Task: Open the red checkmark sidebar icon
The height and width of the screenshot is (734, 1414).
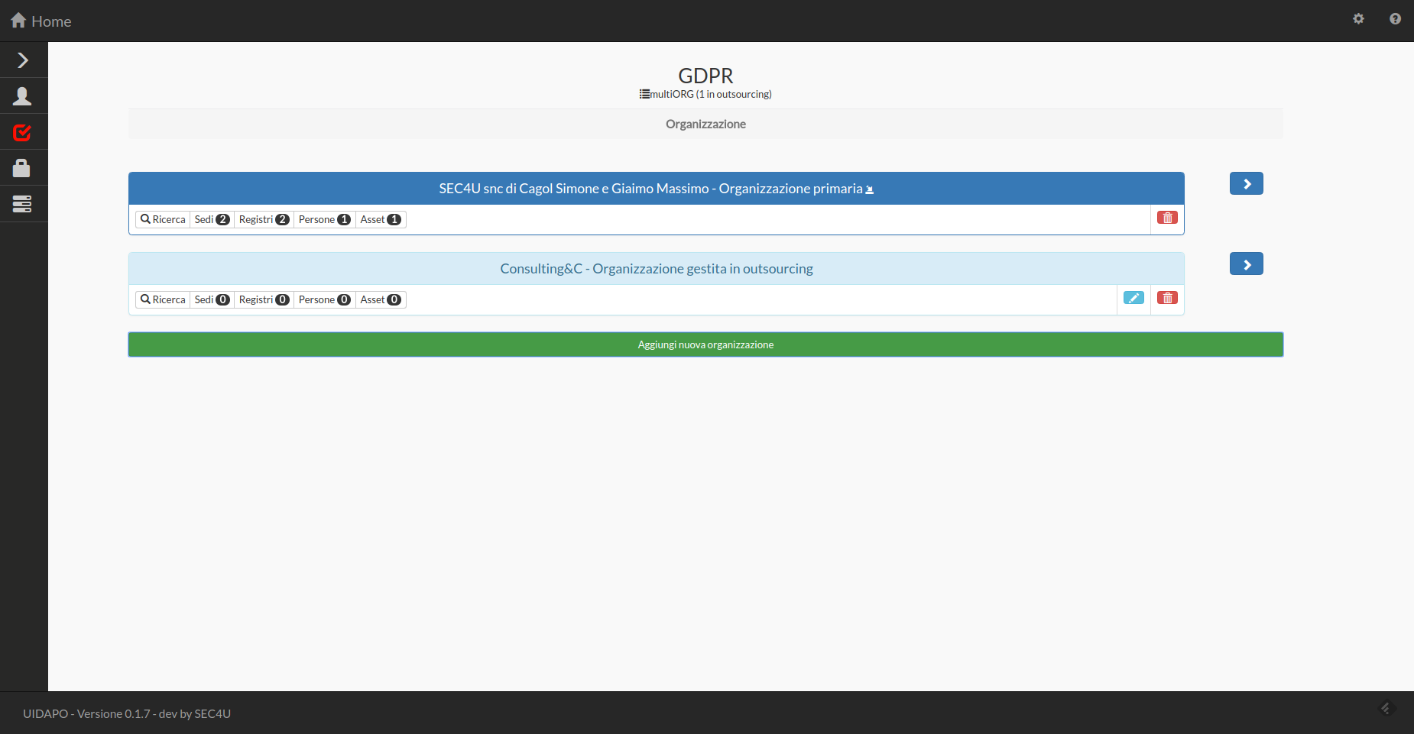Action: coord(24,132)
